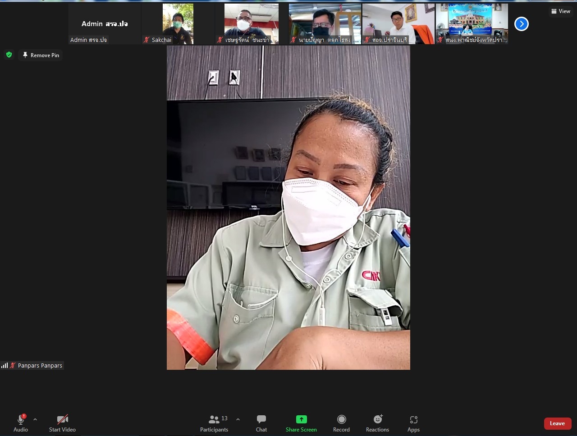The width and height of the screenshot is (577, 436).
Task: Click the green encryption shield icon
Action: tap(9, 55)
